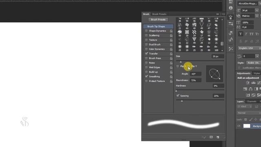This screenshot has width=261, height=147.
Task: Switch to the Brush Presets tab
Action: pos(159,14)
